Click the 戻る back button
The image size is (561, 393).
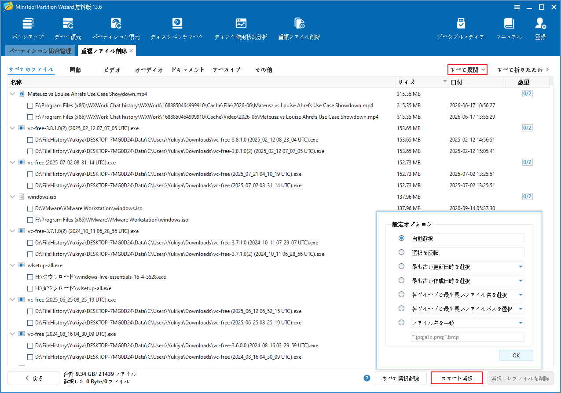[33, 378]
